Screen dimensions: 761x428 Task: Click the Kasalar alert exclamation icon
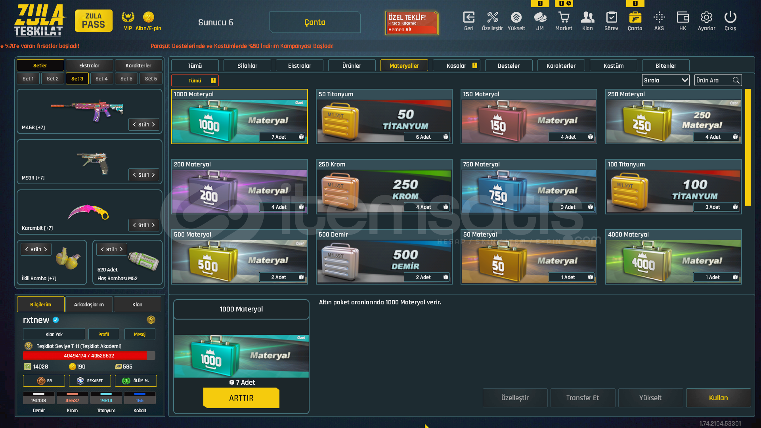[x=475, y=65]
